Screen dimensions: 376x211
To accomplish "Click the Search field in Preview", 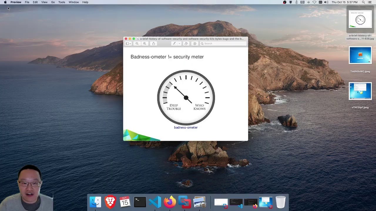I will (223, 44).
